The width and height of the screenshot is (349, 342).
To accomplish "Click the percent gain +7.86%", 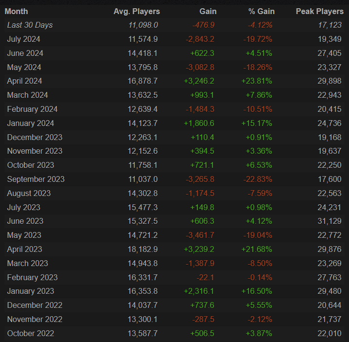I will [x=259, y=95].
